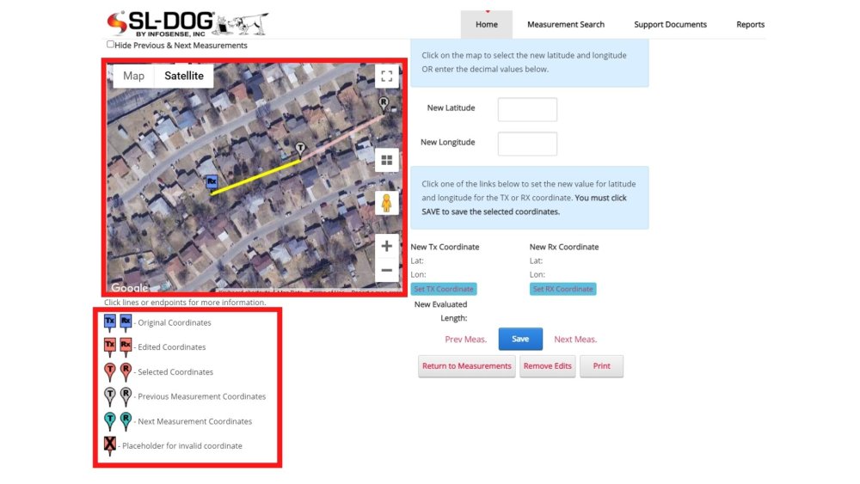Image resolution: width=860 pixels, height=484 pixels.
Task: Zoom out with the map minus icon
Action: [387, 270]
